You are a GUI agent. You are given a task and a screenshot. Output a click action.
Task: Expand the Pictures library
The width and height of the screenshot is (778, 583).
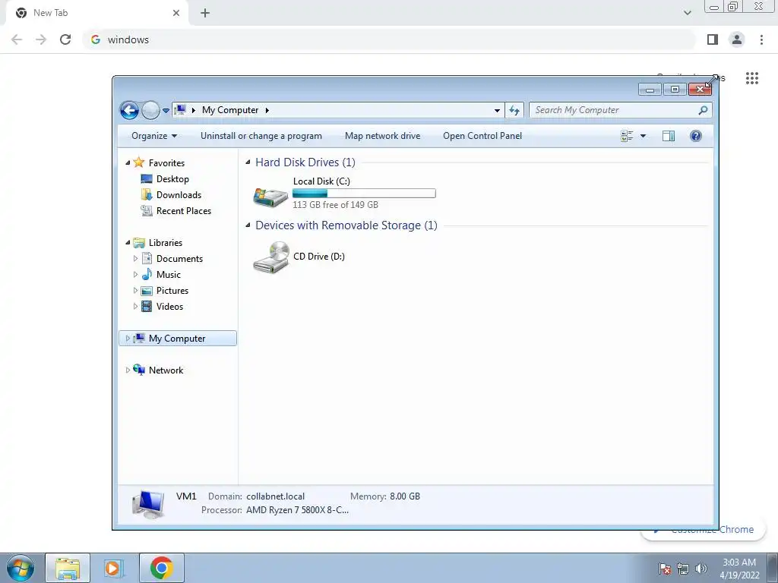tap(135, 291)
